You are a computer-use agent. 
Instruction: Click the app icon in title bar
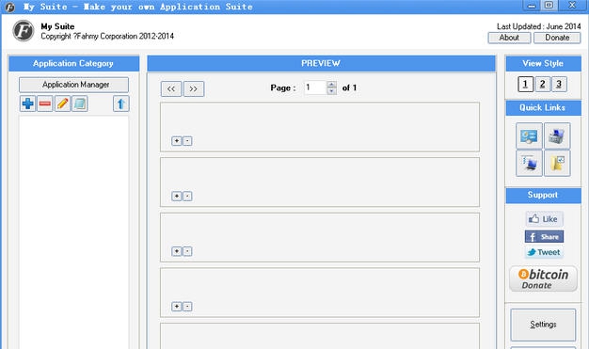click(x=9, y=7)
